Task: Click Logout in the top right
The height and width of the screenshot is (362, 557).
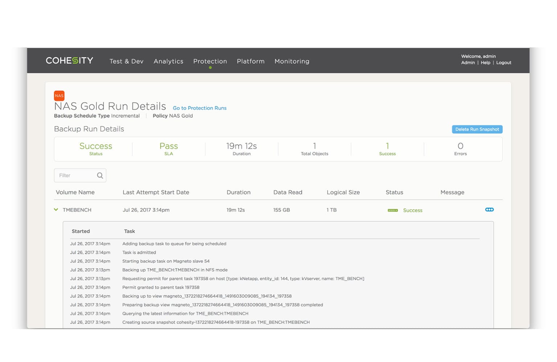Action: (504, 63)
